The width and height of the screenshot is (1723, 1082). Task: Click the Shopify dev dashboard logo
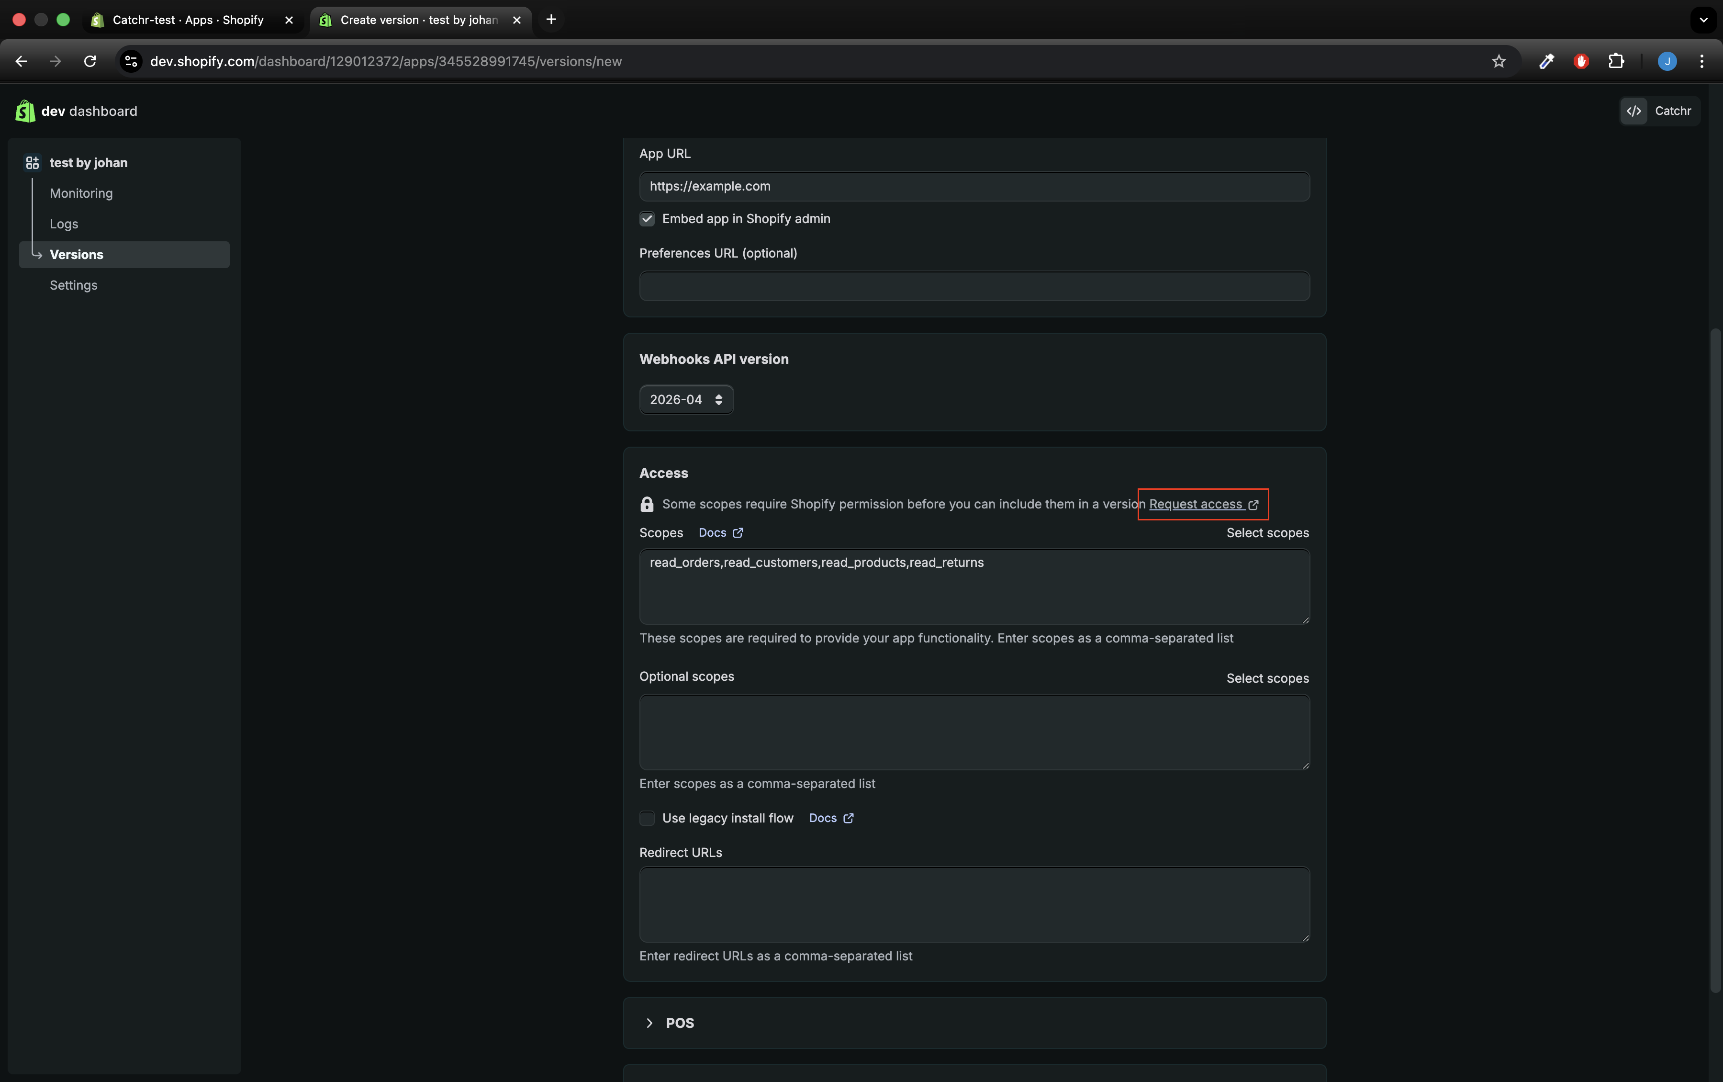point(26,111)
